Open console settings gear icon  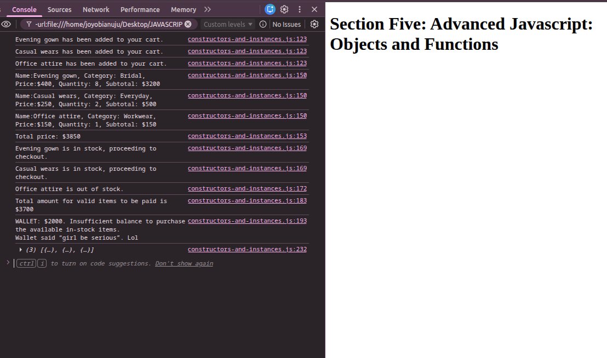pyautogui.click(x=314, y=24)
